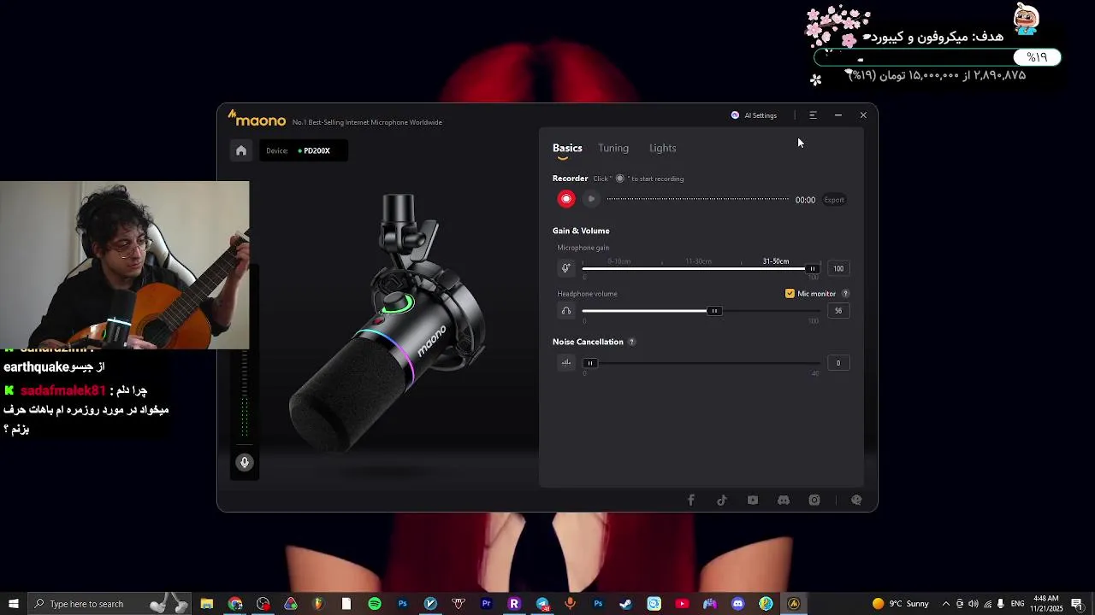
Task: Open the Noise Cancellation help icon
Action: pos(631,342)
